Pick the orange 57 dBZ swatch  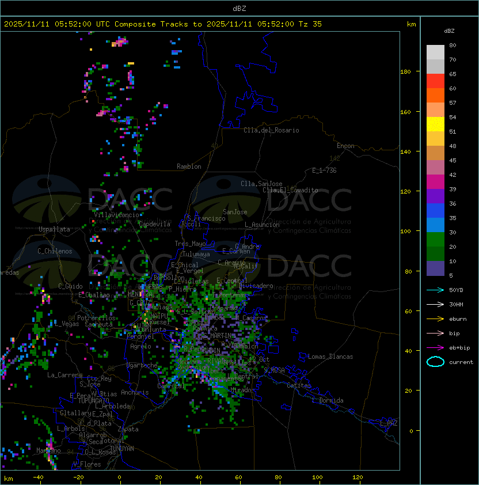tap(435, 95)
